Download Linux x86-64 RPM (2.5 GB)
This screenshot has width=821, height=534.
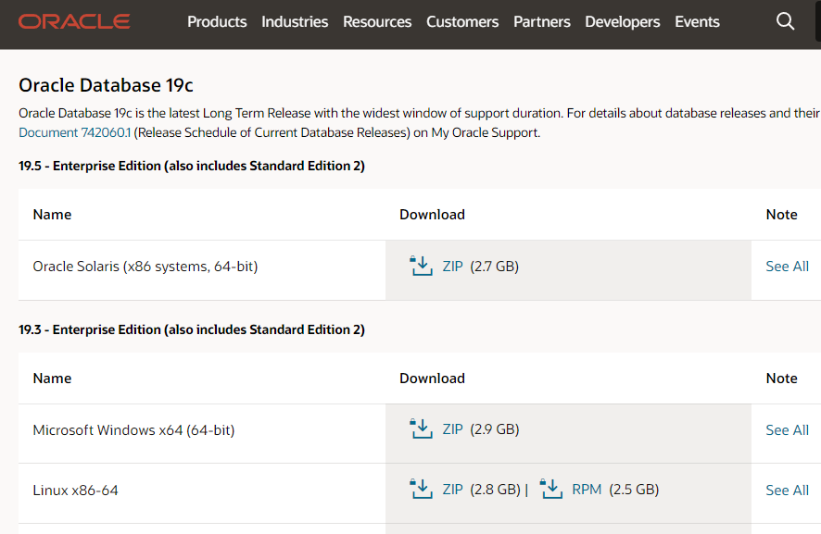587,490
